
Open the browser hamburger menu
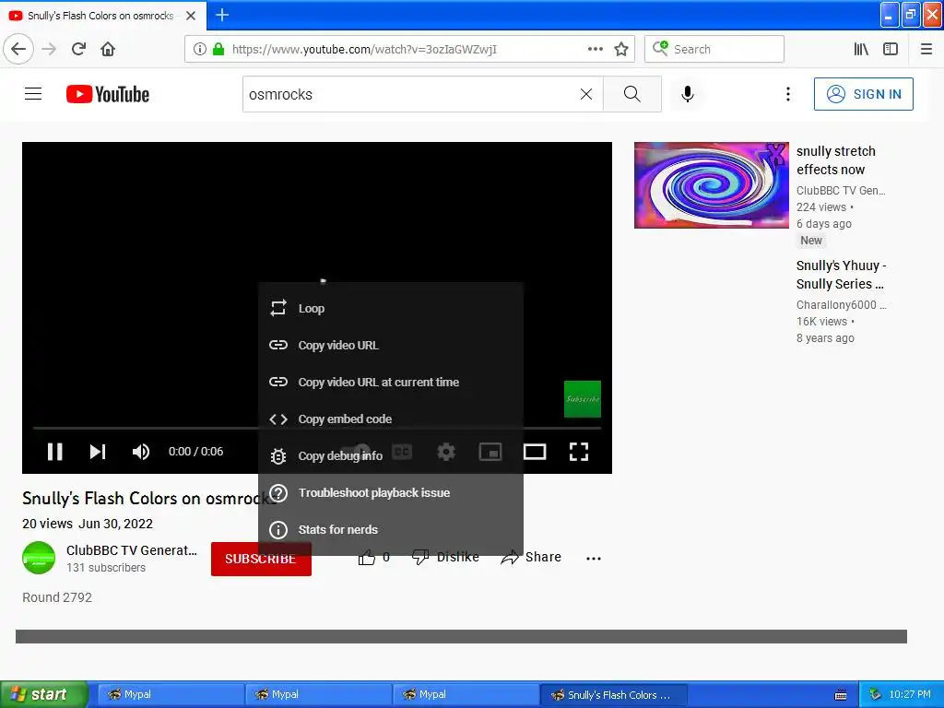click(926, 50)
